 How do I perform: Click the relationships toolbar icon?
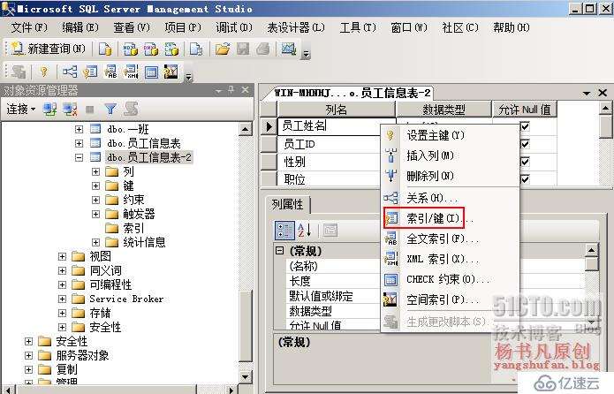coord(70,72)
